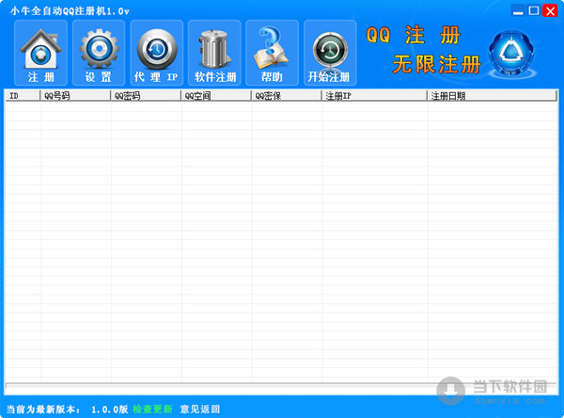Sort by the QQ号码 column header
564x418 pixels.
75,95
